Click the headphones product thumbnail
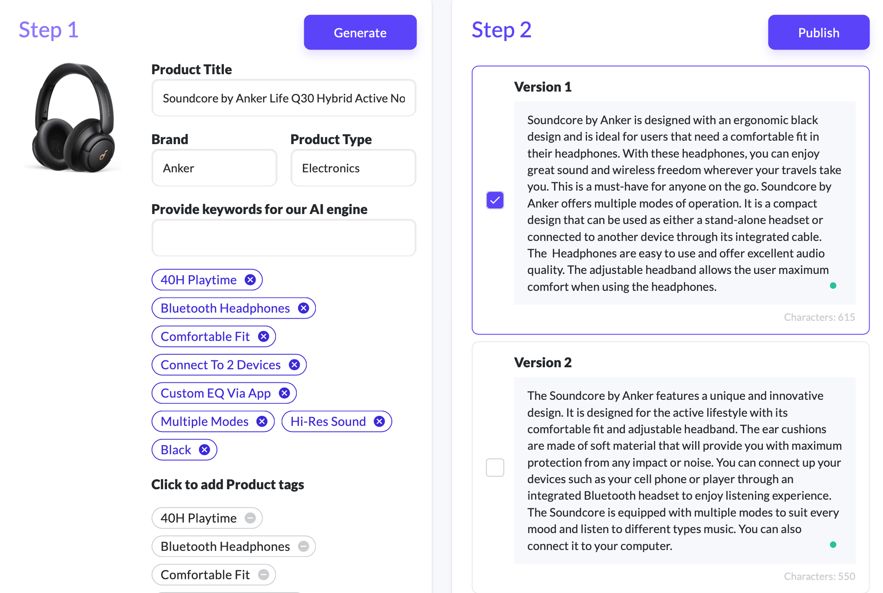This screenshot has width=883, height=593. click(x=73, y=118)
